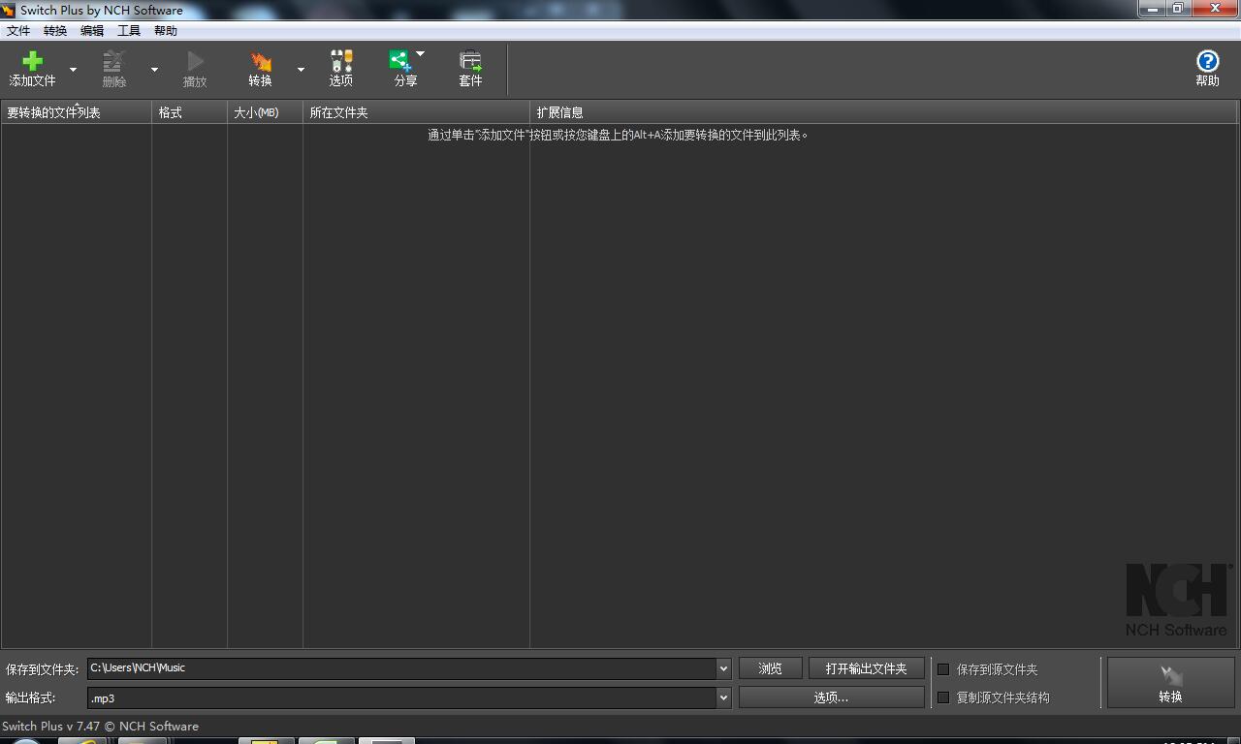This screenshot has width=1241, height=744.
Task: Open the 工具 menu
Action: tap(129, 31)
